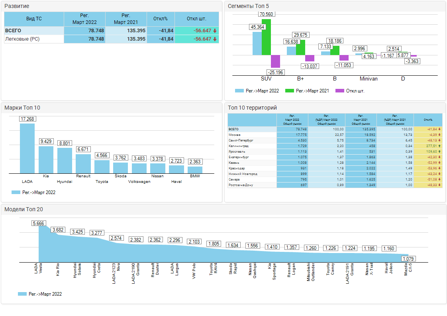The height and width of the screenshot is (316, 447).
Task: Toggle the blue Рег.->Март 2022 legend in the segments chart
Action: 257,91
